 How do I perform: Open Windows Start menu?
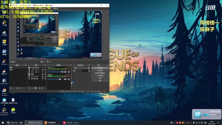pyautogui.click(x=3, y=123)
